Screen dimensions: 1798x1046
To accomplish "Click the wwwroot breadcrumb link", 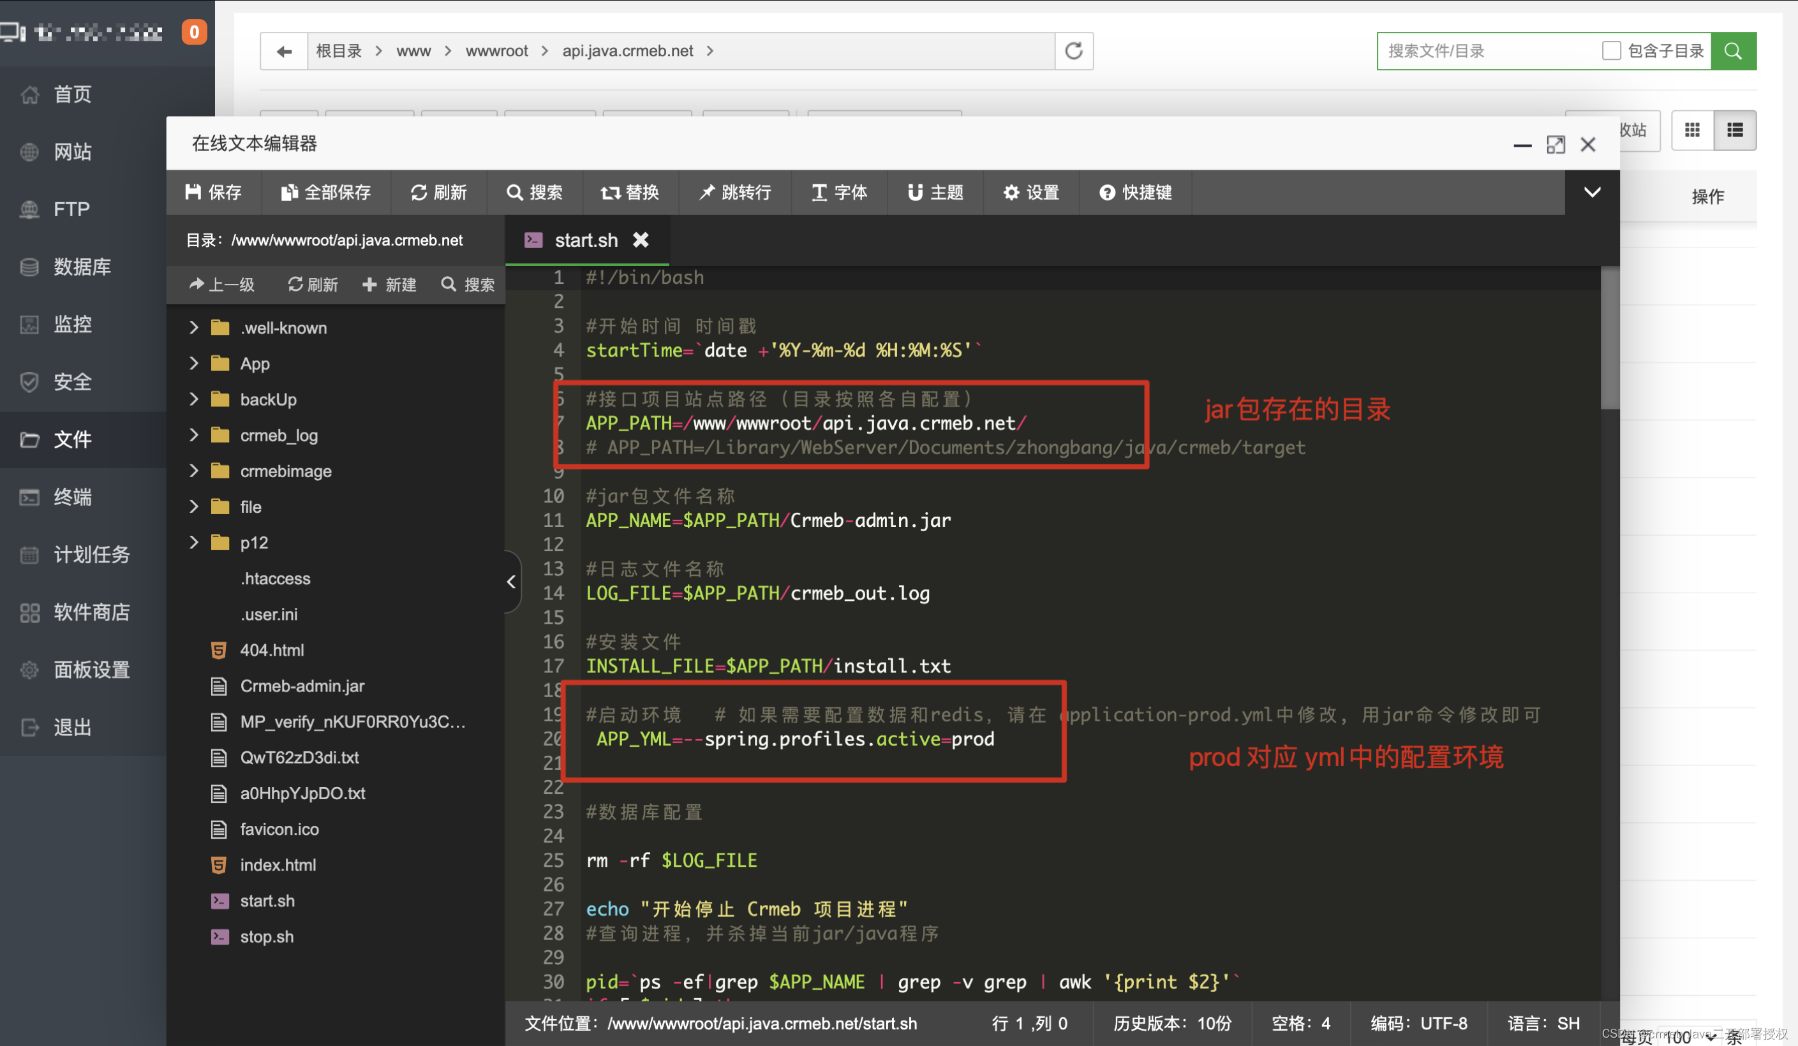I will pos(496,50).
